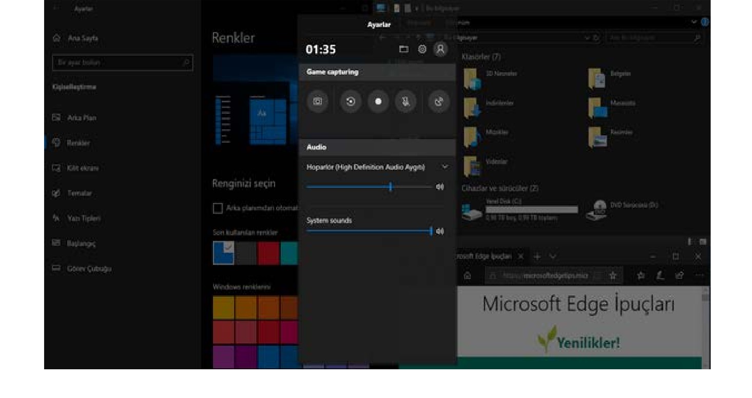Open Görev Çubuğu in the Settings sidebar

click(82, 268)
